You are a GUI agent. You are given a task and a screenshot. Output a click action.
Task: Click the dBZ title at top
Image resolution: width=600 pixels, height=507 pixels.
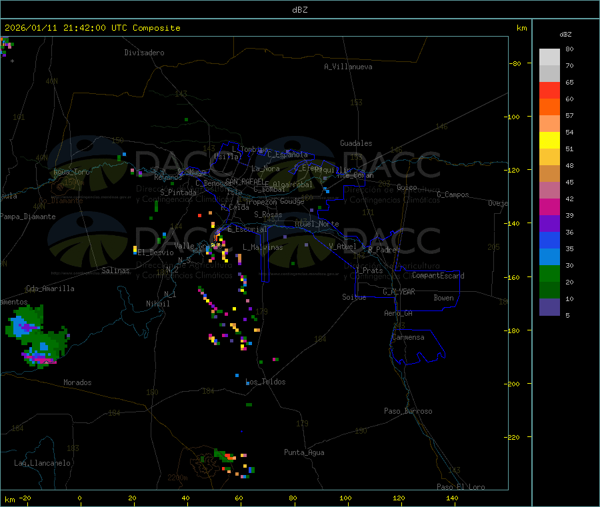tap(299, 10)
